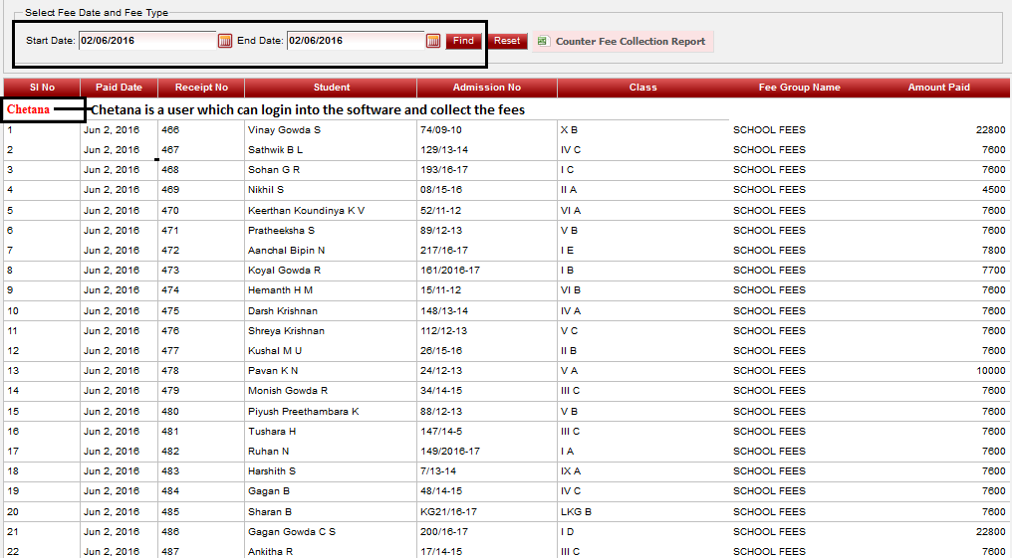The height and width of the screenshot is (558, 1012).
Task: Select the Student column header
Action: 331,88
